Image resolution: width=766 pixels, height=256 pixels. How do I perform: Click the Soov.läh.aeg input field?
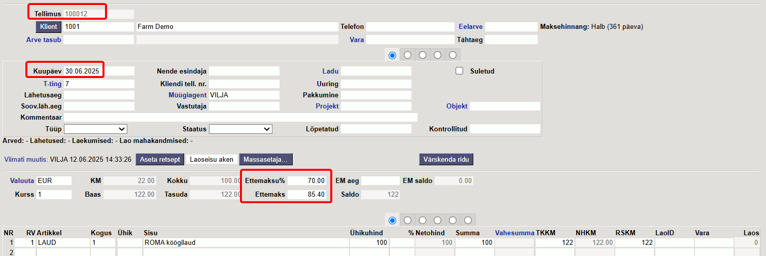(x=99, y=106)
